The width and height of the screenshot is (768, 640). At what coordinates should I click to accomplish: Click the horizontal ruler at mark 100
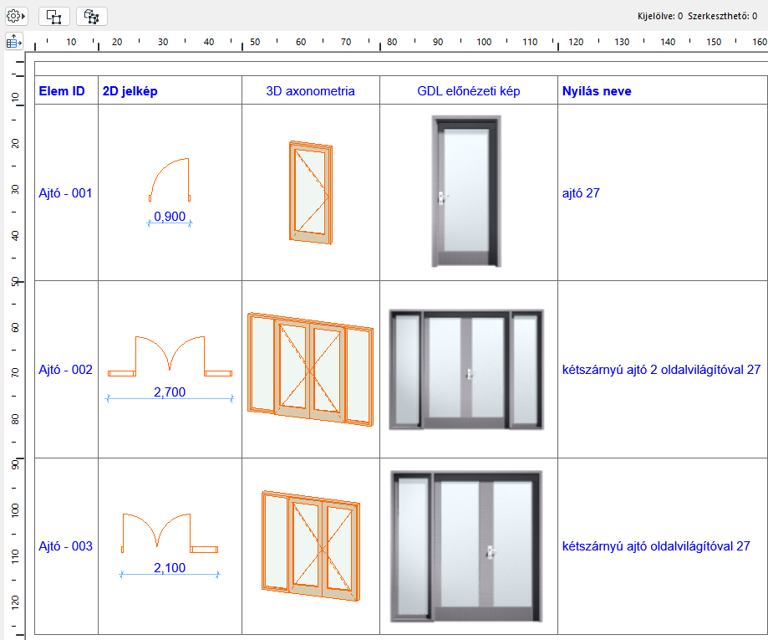click(x=484, y=42)
